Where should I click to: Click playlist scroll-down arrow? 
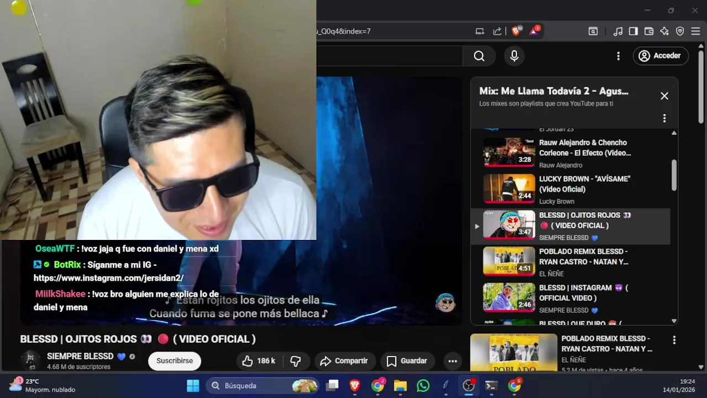(674, 321)
